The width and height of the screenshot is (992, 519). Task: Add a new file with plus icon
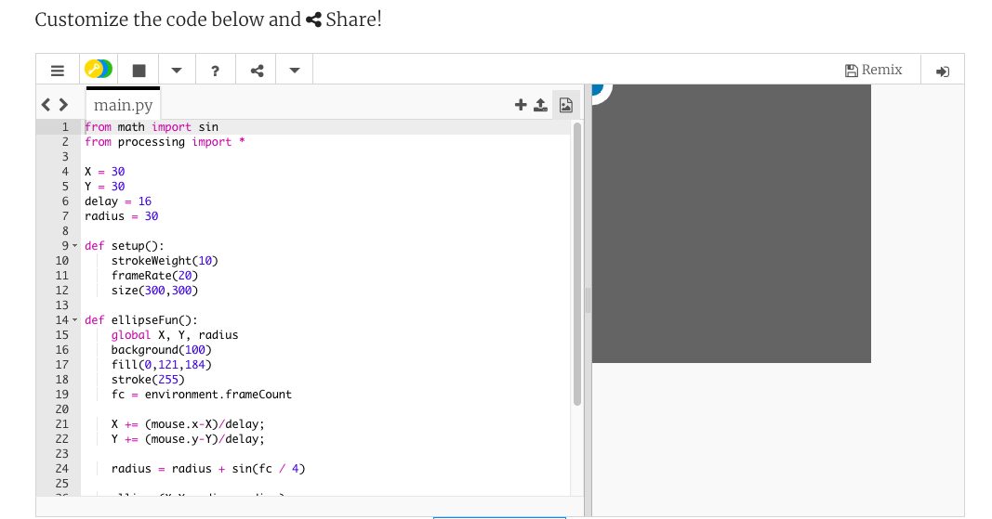(x=521, y=104)
